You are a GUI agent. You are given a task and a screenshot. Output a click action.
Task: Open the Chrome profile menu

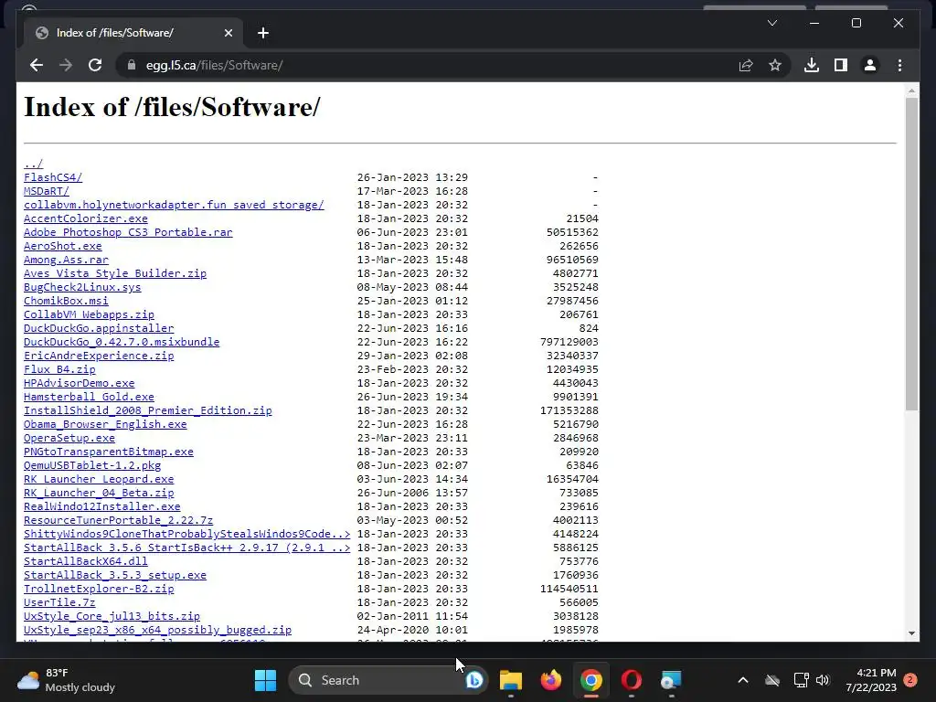[870, 65]
